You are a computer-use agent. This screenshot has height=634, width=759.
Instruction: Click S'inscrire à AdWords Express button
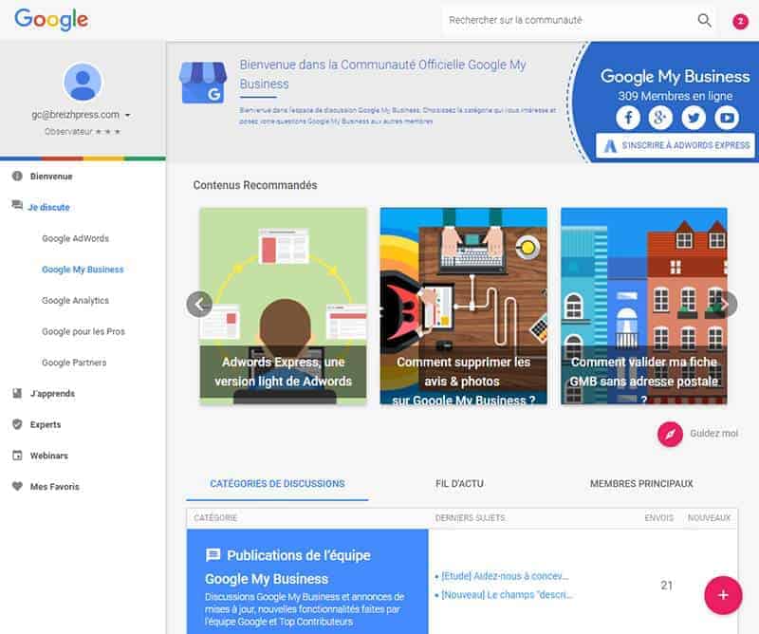click(x=676, y=145)
